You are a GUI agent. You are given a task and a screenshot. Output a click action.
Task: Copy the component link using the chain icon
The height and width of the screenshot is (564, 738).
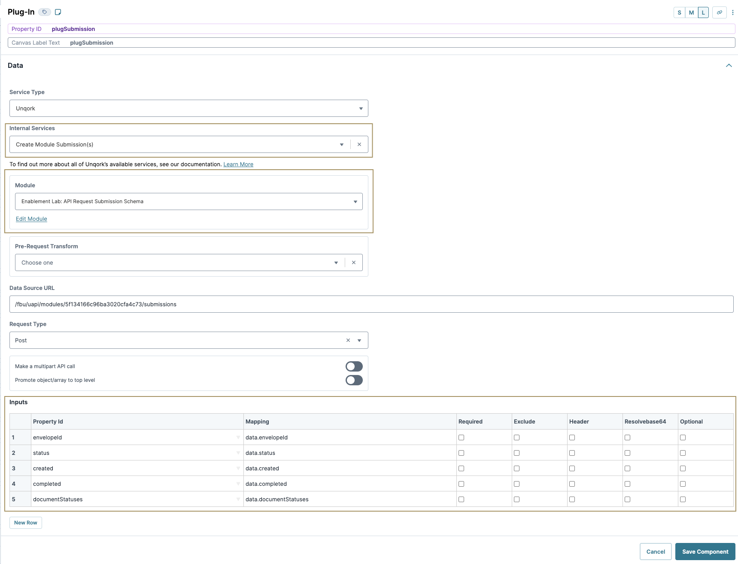pos(720,13)
